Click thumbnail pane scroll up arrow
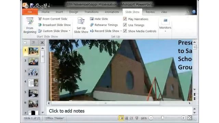Viewport: 219px width, 123px height. 42,48
